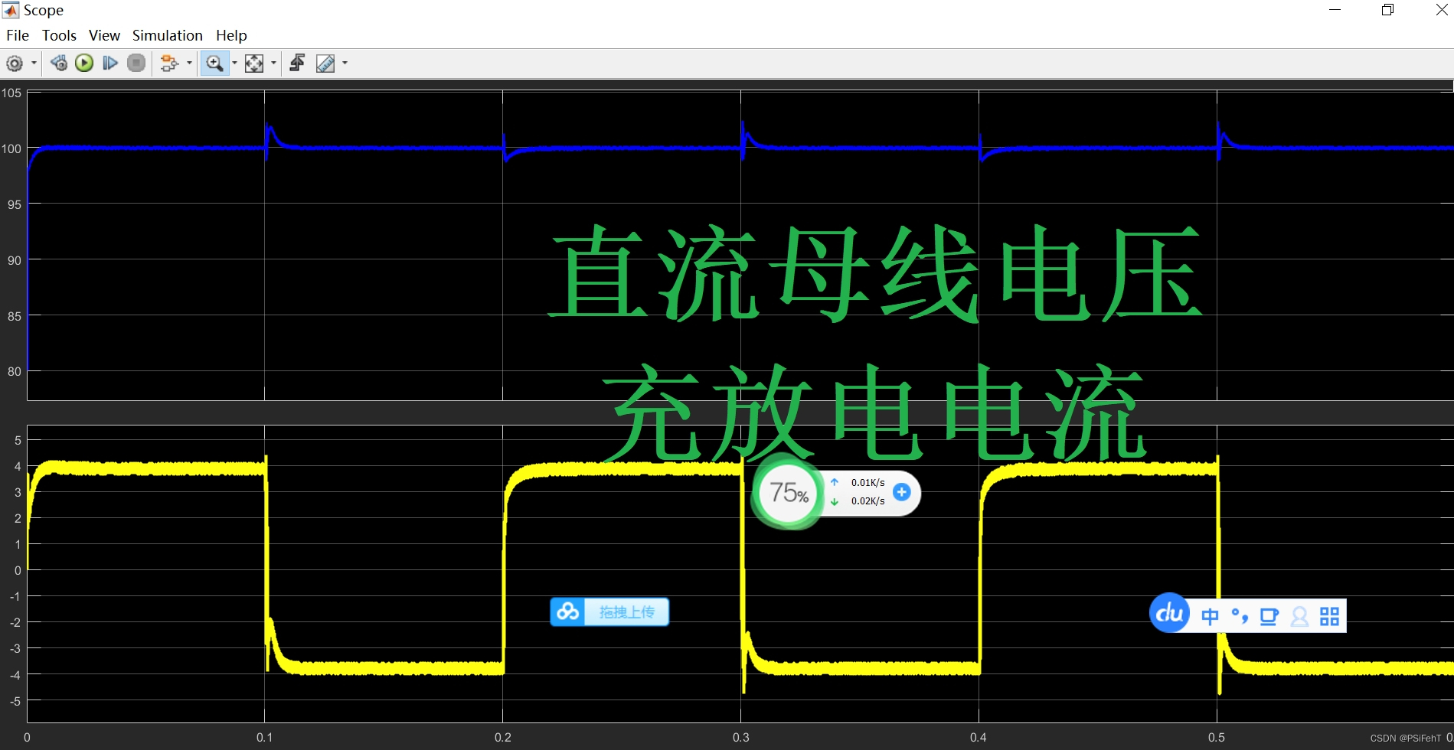The image size is (1454, 750).
Task: Click the IME user account icon
Action: click(x=1299, y=616)
